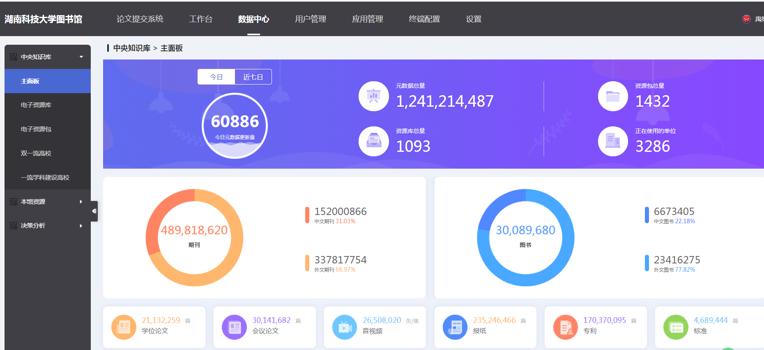This screenshot has height=350, width=764.
Task: Click the 期刊 donut chart center
Action: tap(194, 238)
